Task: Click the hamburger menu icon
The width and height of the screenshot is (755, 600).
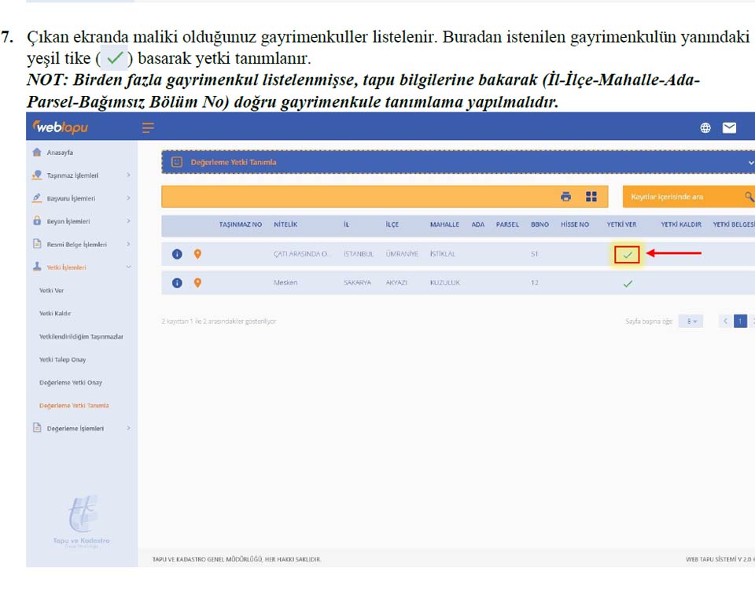Action: [x=148, y=127]
